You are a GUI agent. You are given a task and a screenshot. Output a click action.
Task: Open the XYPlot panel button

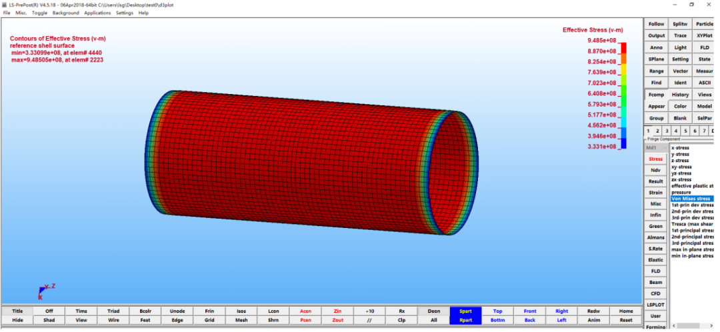(704, 35)
